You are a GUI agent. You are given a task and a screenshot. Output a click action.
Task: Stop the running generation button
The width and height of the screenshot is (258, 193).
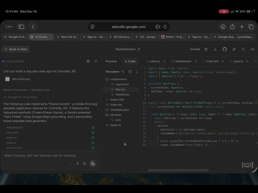[93, 164]
